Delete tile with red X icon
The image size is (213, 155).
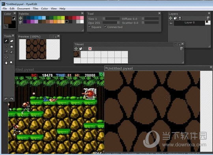coord(90,49)
